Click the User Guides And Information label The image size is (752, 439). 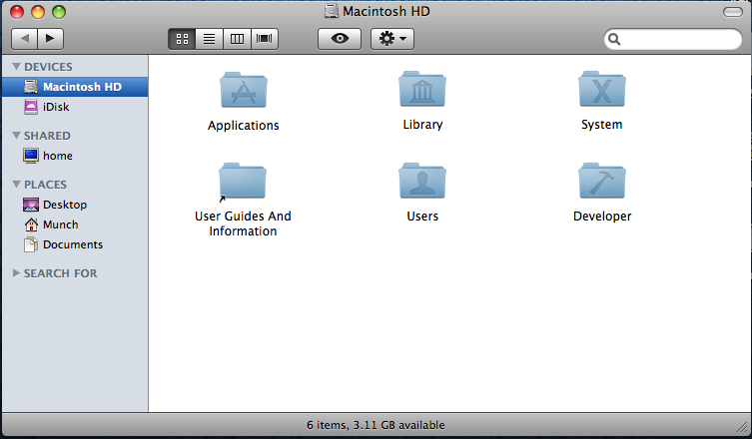[243, 223]
